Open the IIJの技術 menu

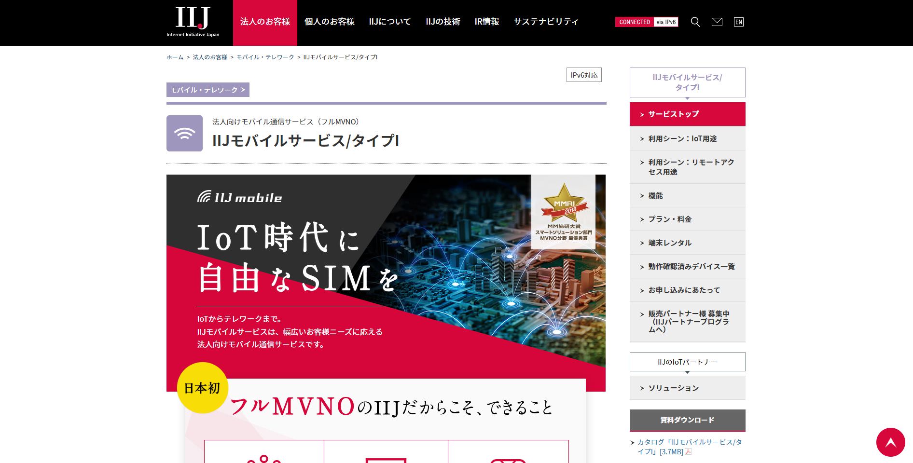pyautogui.click(x=443, y=22)
